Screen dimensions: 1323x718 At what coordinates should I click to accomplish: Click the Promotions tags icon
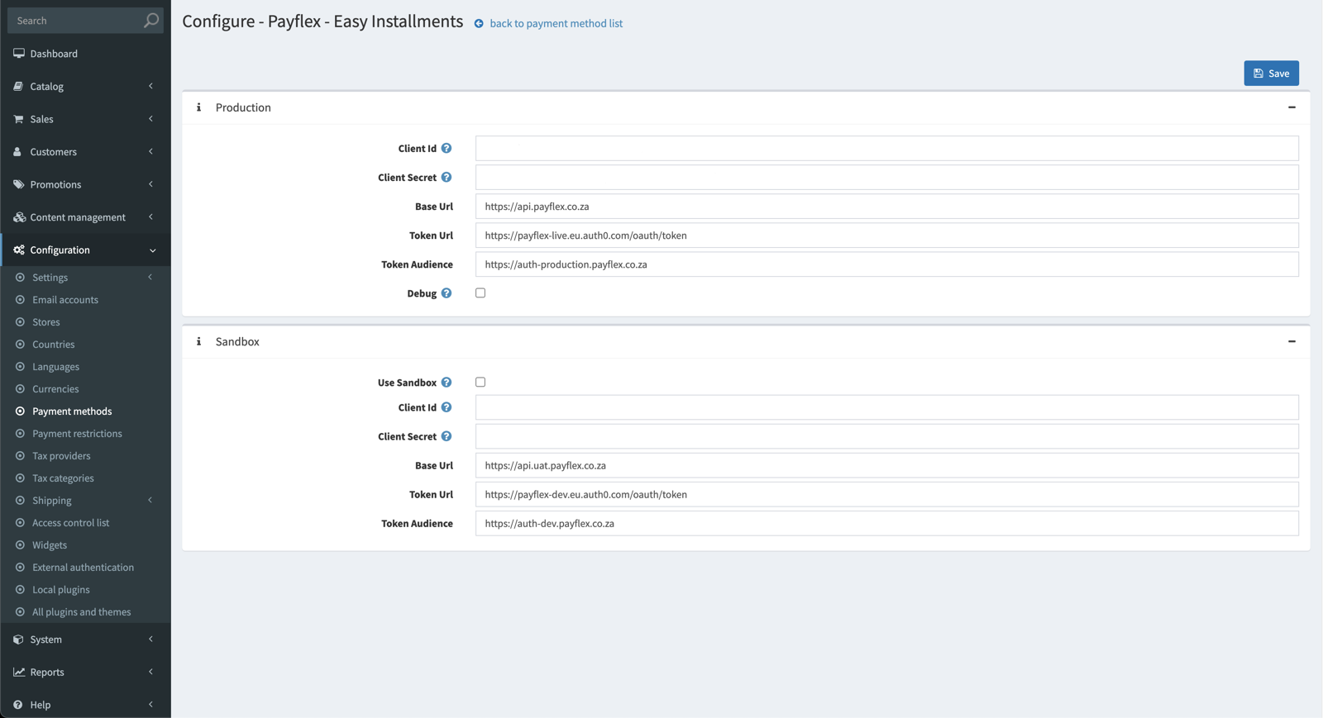coord(18,184)
